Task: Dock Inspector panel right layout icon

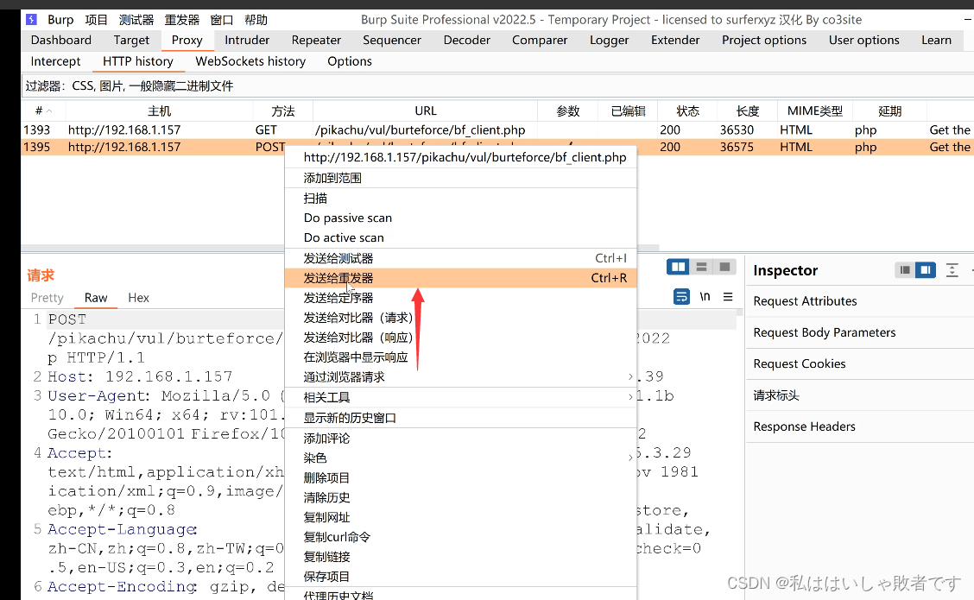Action: point(926,269)
